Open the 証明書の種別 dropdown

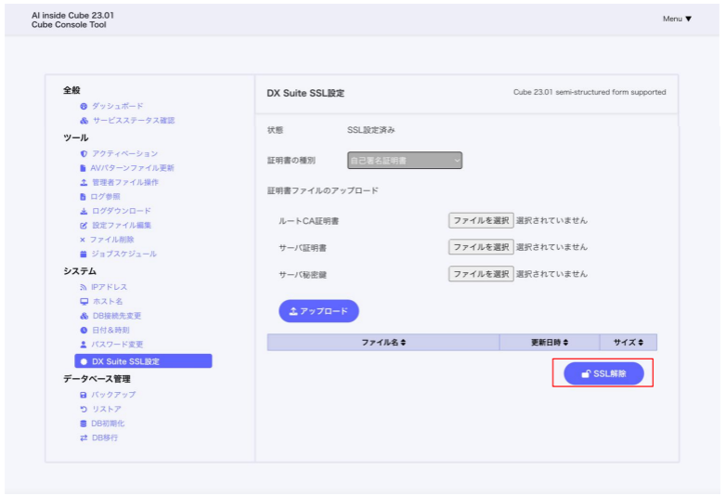[405, 161]
